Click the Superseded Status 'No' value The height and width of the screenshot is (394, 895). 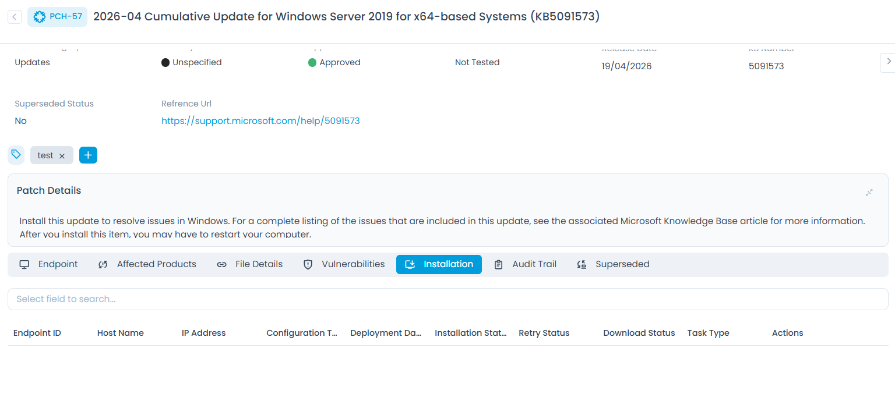pyautogui.click(x=21, y=121)
